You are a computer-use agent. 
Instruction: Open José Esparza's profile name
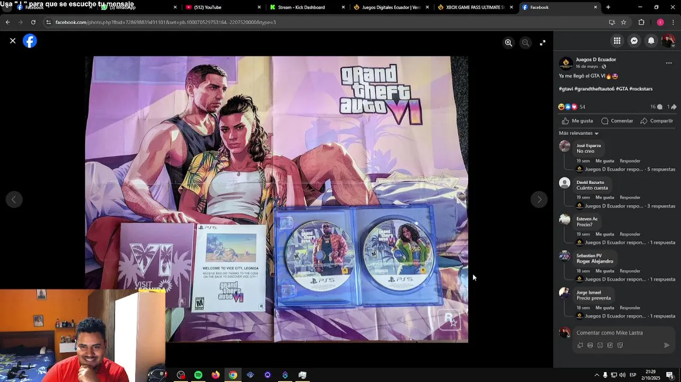click(589, 145)
